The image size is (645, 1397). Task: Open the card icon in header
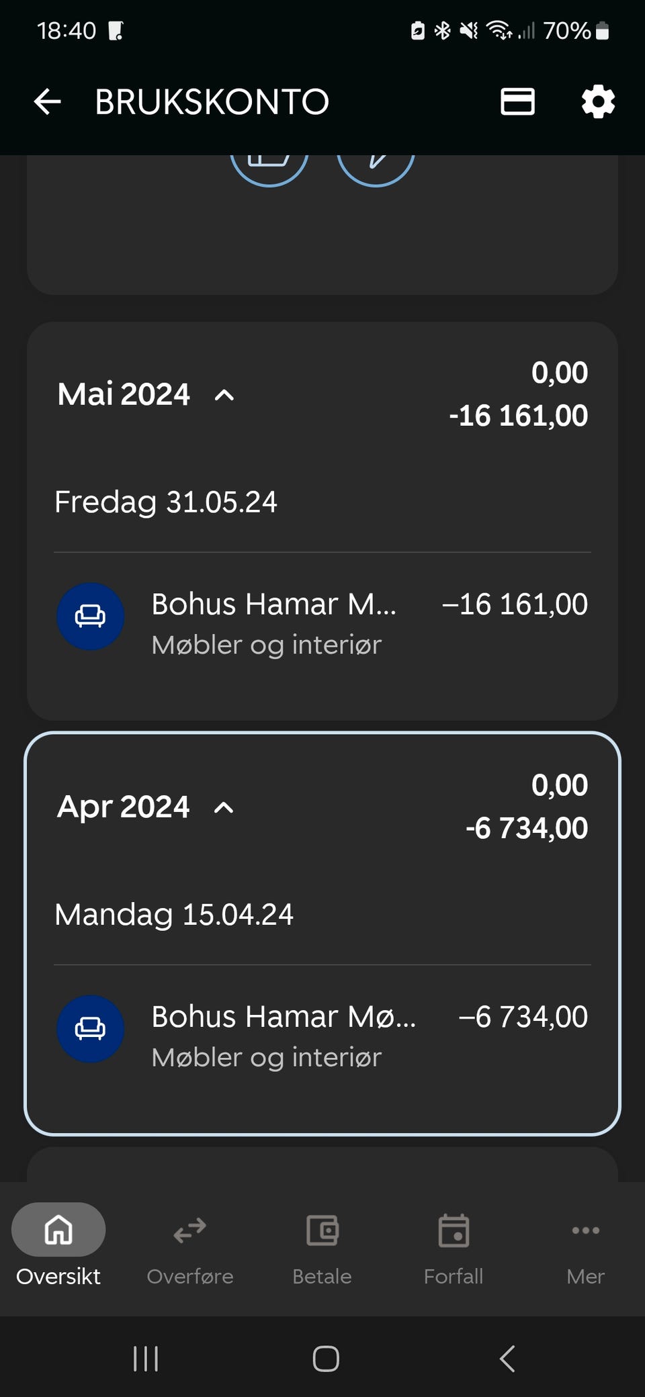(517, 102)
